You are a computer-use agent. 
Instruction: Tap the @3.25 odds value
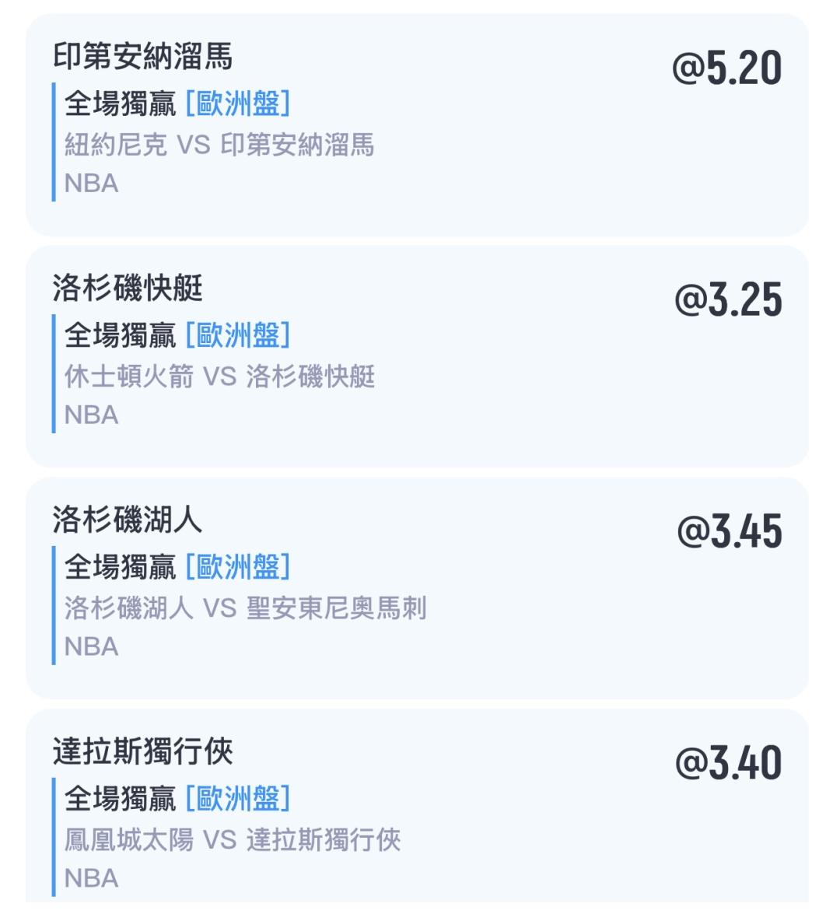pos(728,300)
